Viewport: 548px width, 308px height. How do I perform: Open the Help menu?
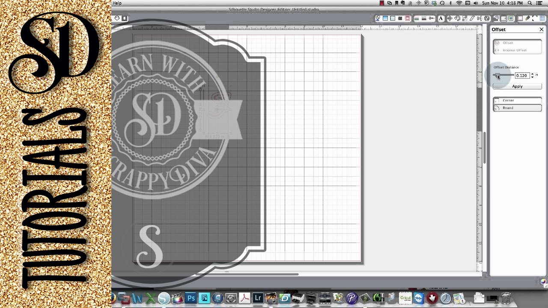(117, 3)
